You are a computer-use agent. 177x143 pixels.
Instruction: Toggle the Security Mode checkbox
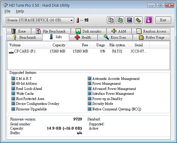[89, 103]
